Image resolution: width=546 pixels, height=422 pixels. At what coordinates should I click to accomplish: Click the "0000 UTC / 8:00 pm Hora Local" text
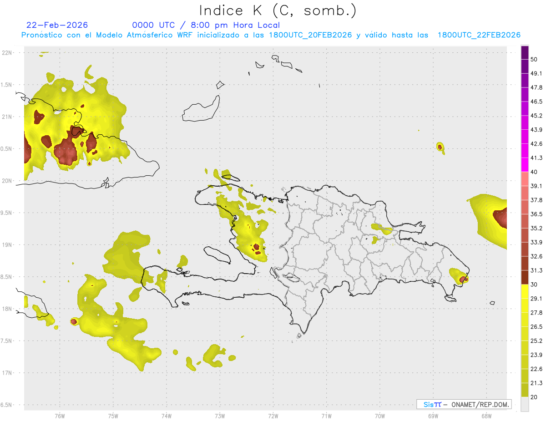[x=206, y=25]
